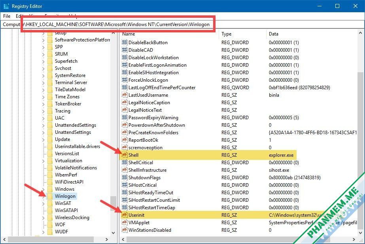The width and height of the screenshot is (365, 244).
Task: Click the string icon beside LegalNoticeText
Action: tap(125, 110)
